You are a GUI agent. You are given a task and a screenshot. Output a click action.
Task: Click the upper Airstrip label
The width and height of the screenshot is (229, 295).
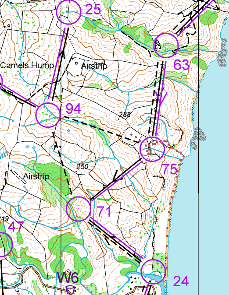tap(94, 66)
